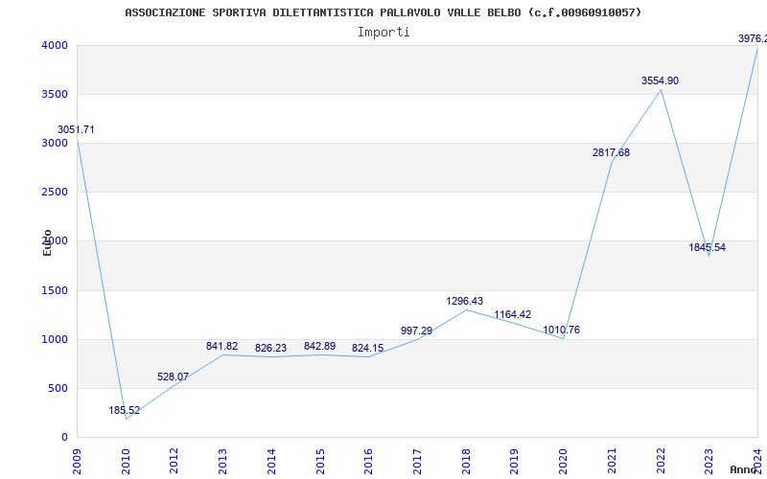Click the 2016 x-axis year label
This screenshot has width=767, height=479.
coord(368,462)
